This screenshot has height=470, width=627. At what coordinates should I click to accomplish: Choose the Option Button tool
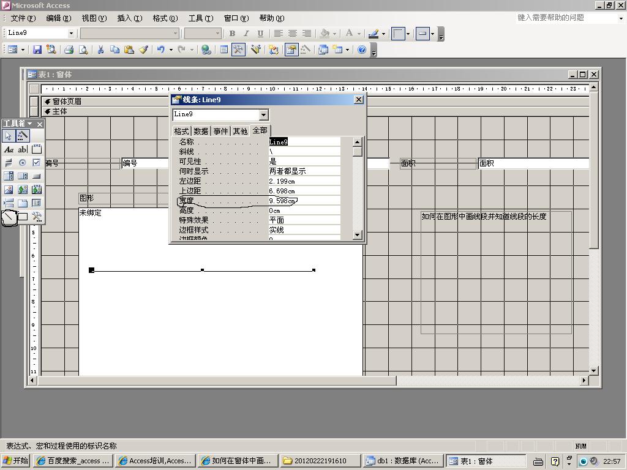(x=23, y=163)
